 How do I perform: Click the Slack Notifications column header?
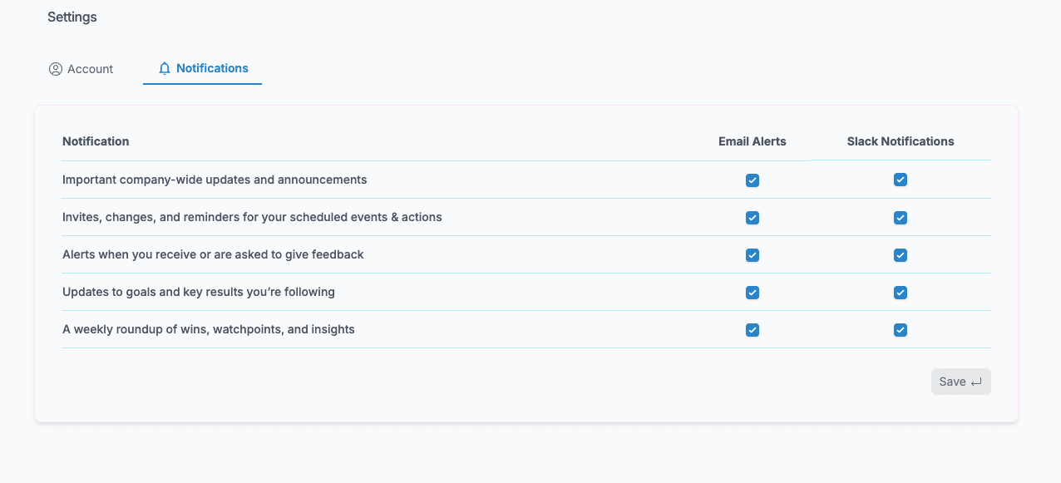click(901, 141)
